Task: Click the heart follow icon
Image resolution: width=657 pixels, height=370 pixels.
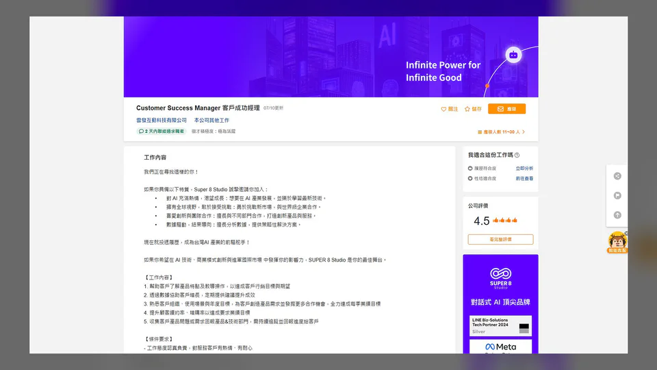Action: (443, 109)
